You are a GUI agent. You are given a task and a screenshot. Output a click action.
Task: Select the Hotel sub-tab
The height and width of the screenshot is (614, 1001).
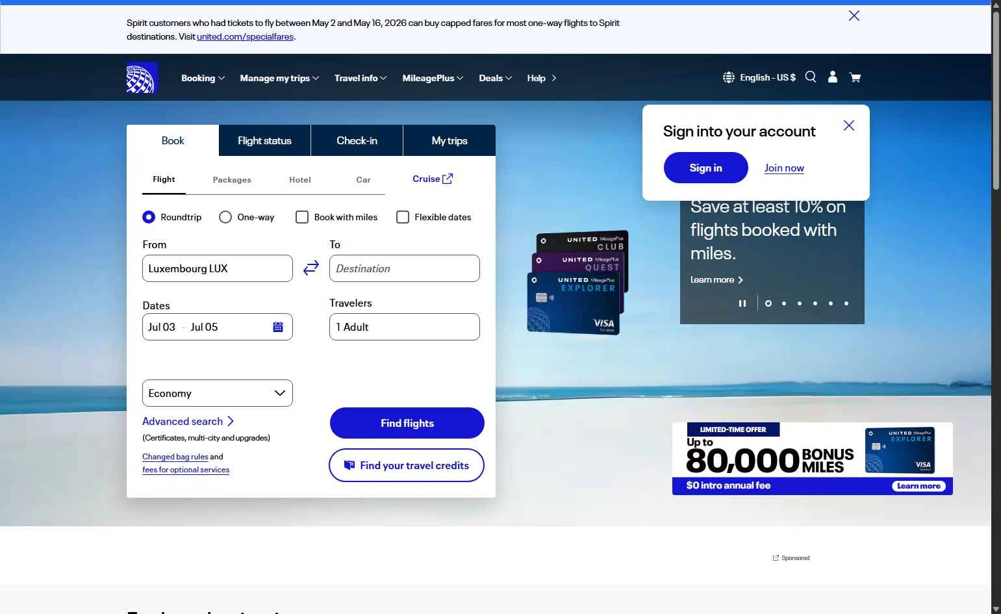(300, 180)
